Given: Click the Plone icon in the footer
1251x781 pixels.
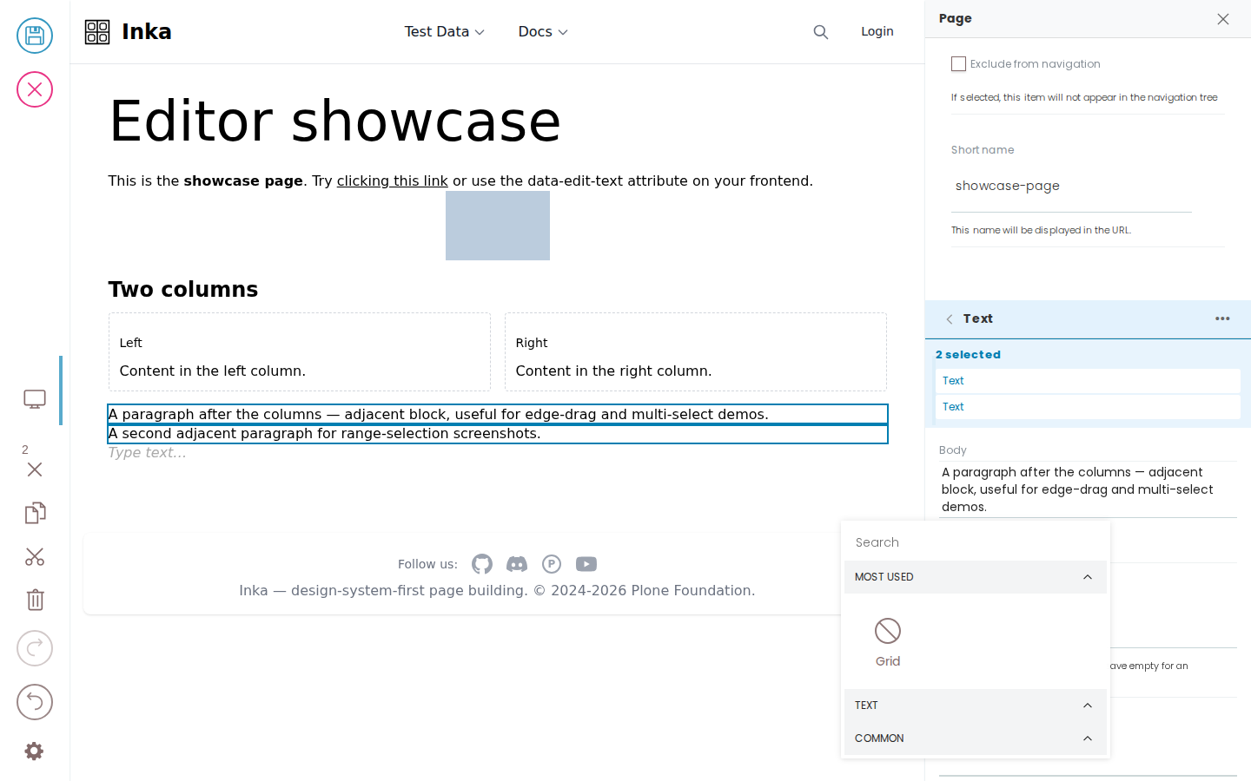Looking at the screenshot, I should click(552, 564).
